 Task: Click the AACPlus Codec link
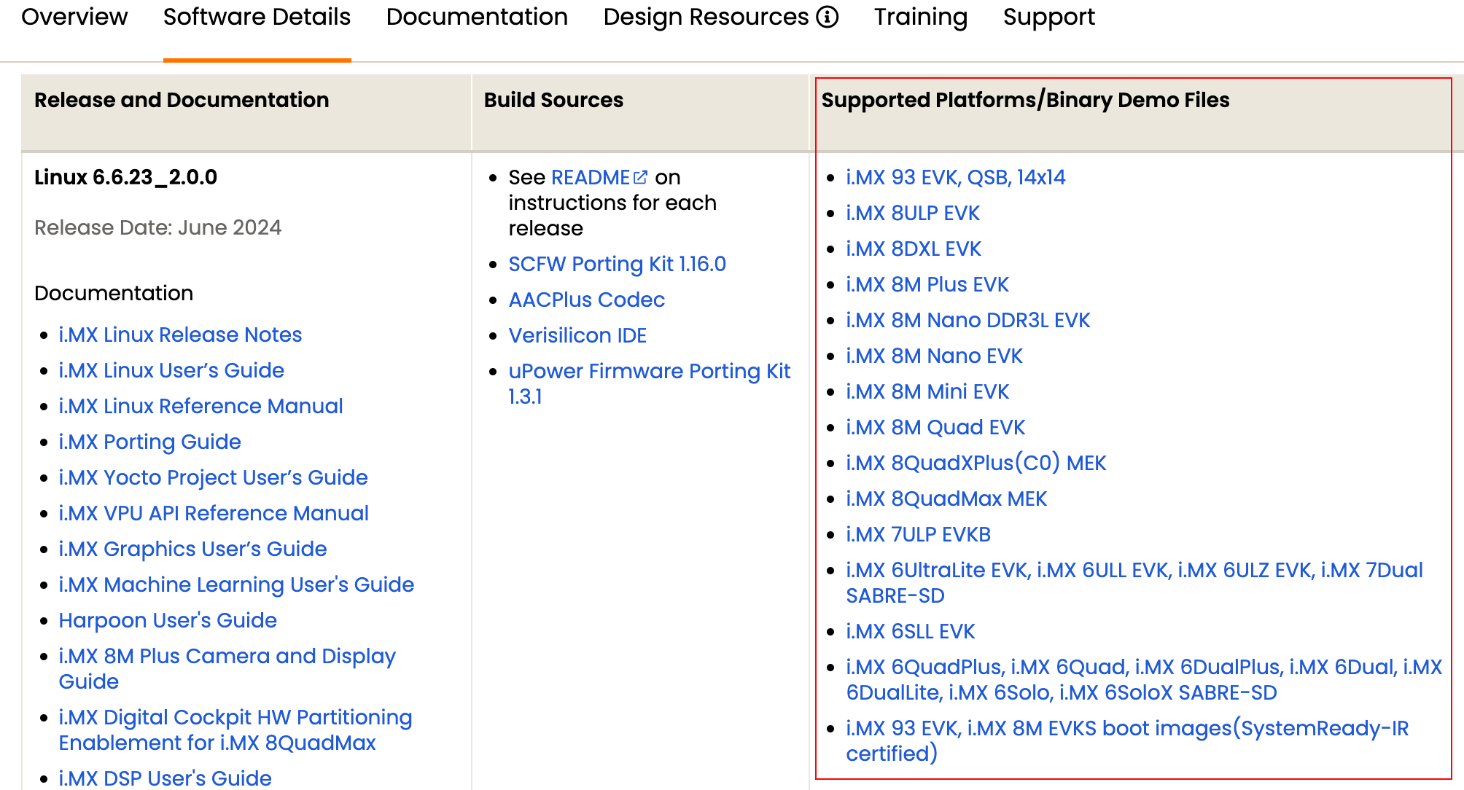click(586, 300)
